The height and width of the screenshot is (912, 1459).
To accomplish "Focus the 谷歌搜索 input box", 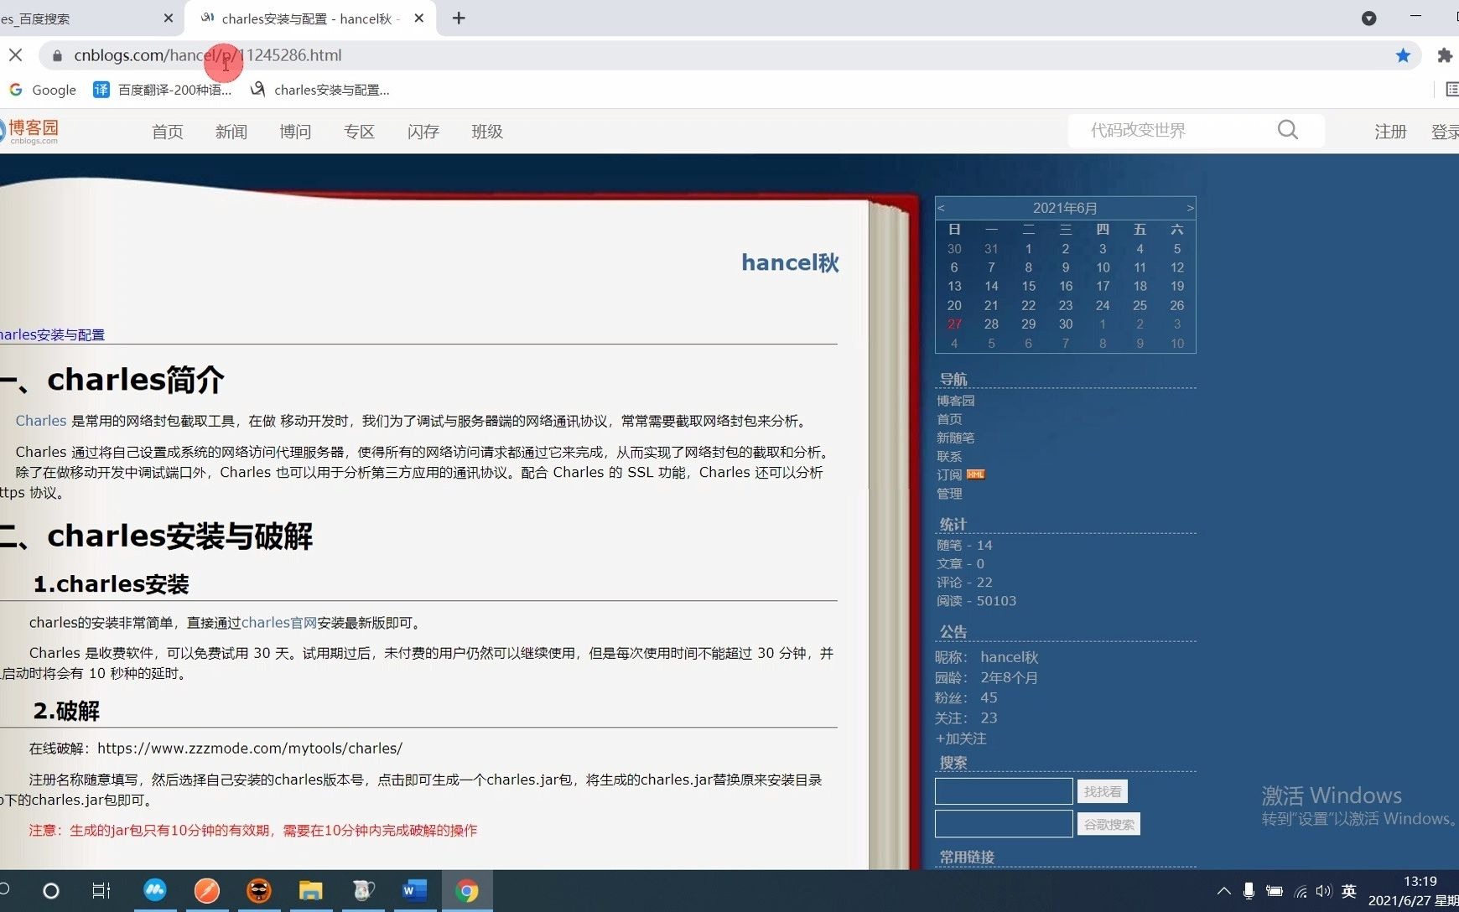I will coord(1004,824).
